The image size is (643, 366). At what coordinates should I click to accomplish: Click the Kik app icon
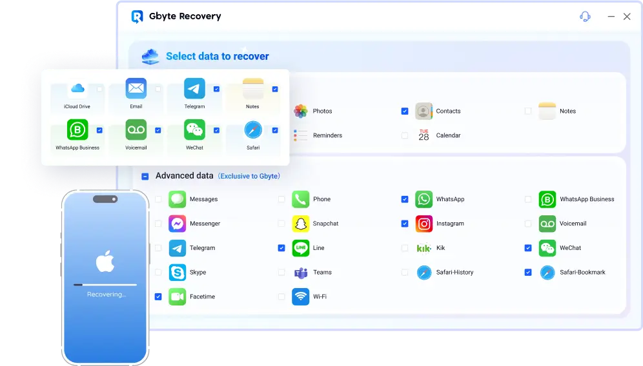click(x=424, y=247)
